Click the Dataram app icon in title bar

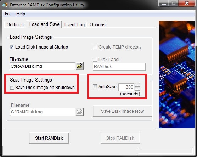point(5,5)
